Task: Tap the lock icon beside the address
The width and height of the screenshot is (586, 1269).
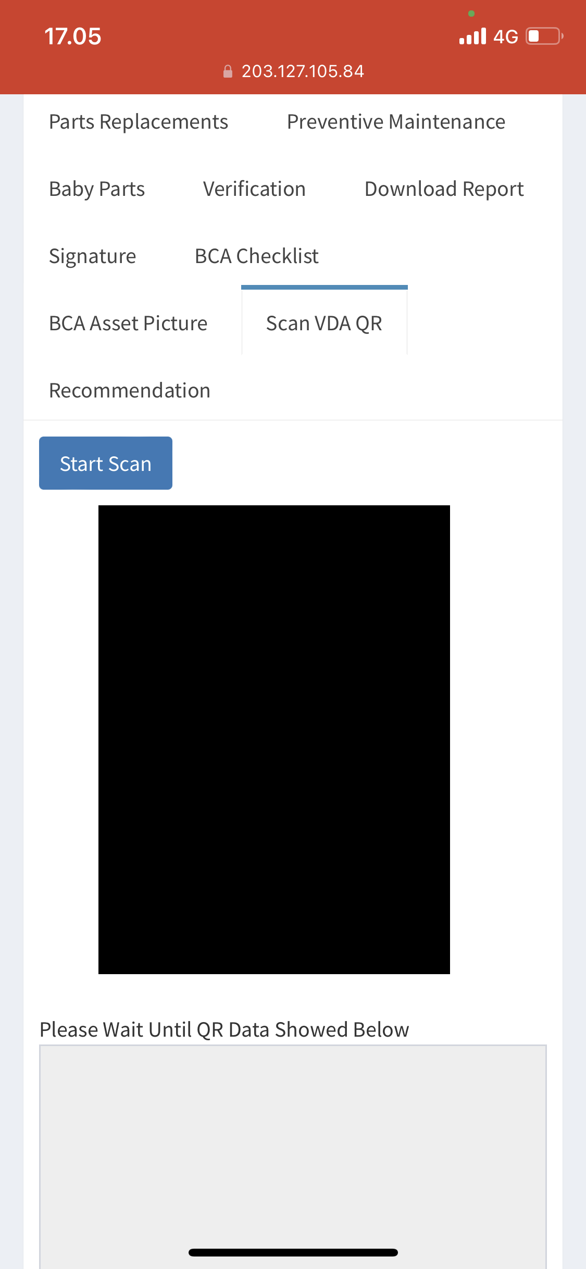Action: [x=228, y=71]
